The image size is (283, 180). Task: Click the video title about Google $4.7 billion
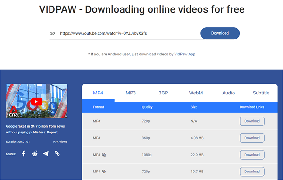(x=35, y=129)
